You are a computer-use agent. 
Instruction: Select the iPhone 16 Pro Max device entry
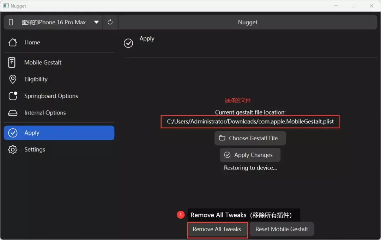[x=54, y=22]
